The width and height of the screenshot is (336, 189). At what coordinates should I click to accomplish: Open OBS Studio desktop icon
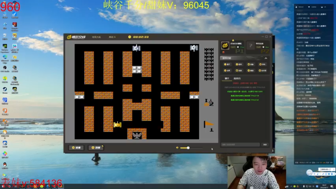tap(5, 69)
